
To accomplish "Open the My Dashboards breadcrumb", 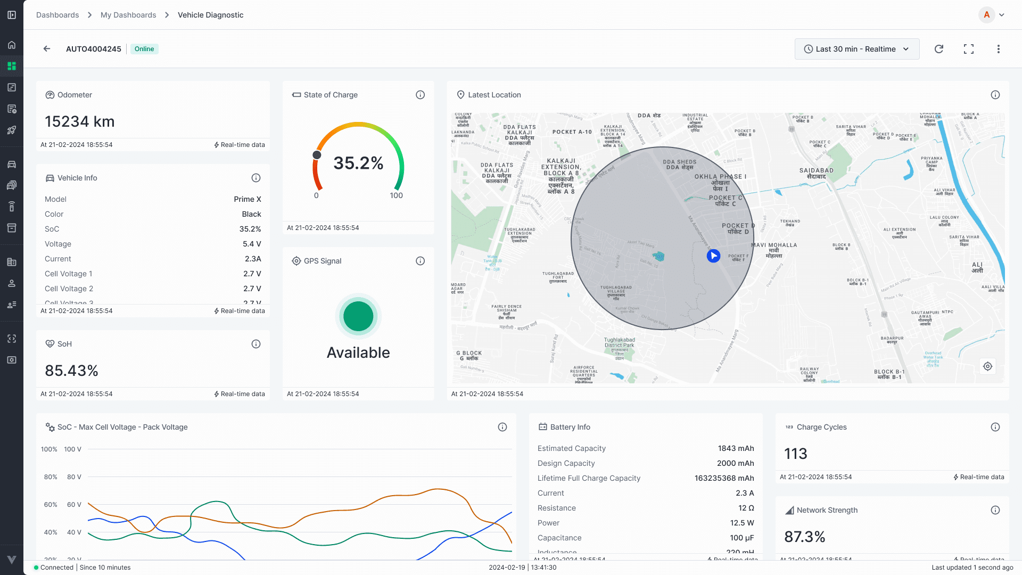I will click(128, 15).
